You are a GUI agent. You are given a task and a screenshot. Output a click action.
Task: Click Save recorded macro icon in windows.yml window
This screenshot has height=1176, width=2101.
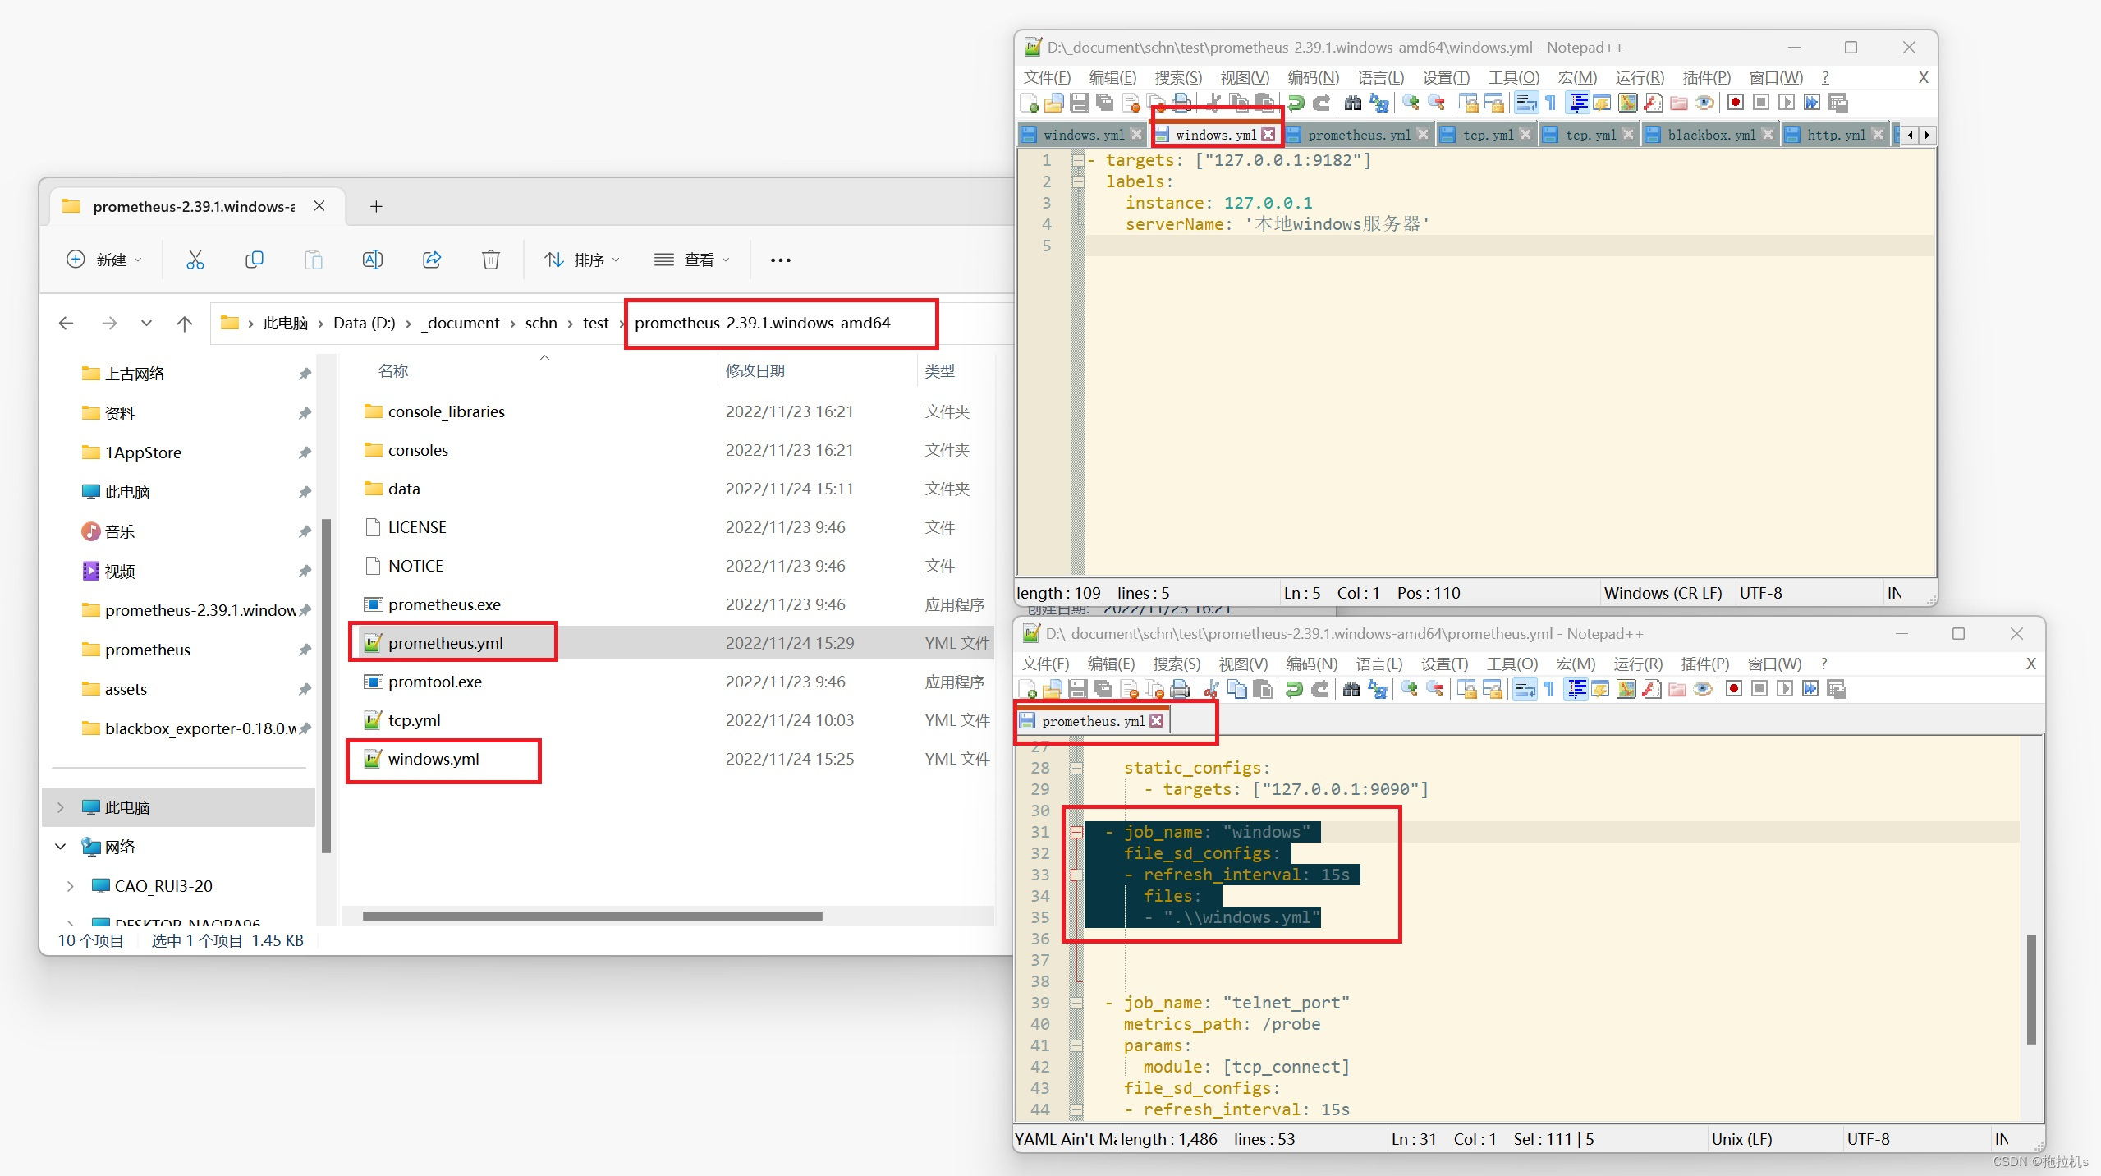click(1838, 103)
